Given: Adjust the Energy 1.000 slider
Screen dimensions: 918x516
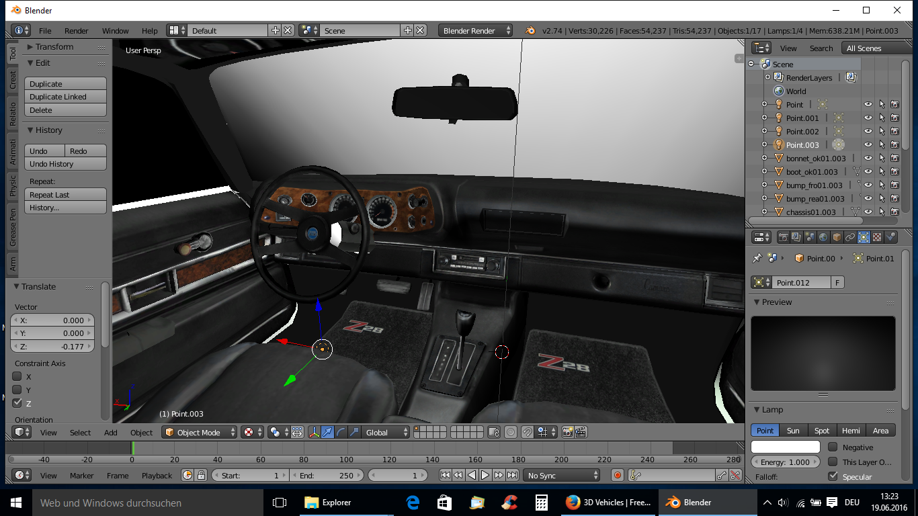Looking at the screenshot, I should point(786,462).
